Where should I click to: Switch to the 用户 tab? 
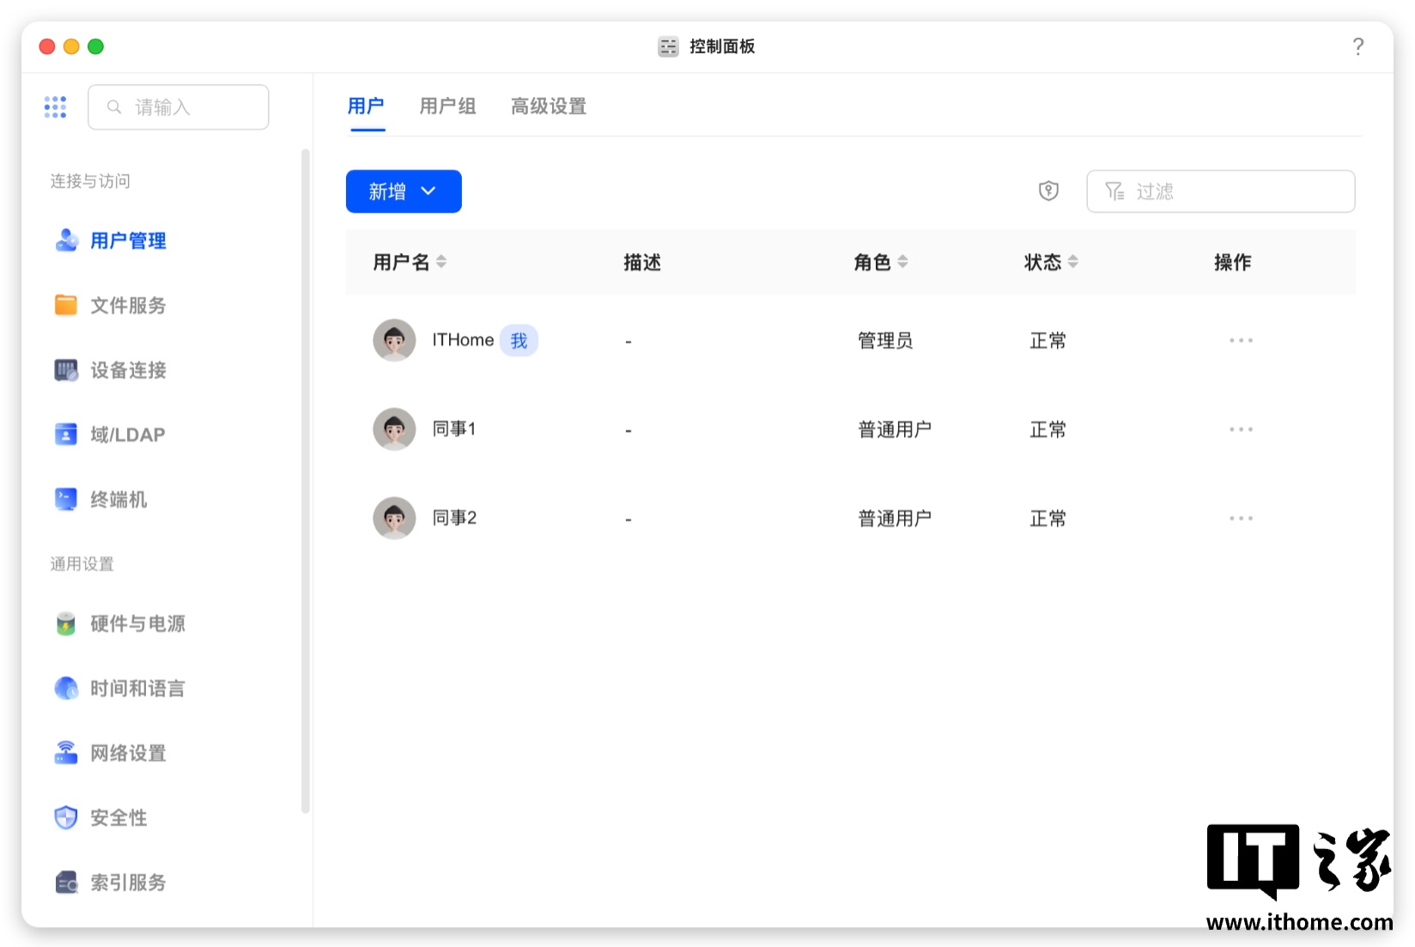(x=366, y=106)
